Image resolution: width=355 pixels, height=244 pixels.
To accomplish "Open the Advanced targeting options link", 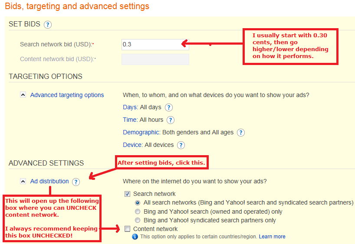I will pos(67,95).
